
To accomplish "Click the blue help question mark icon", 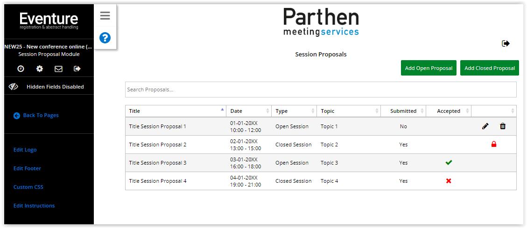I will (105, 38).
